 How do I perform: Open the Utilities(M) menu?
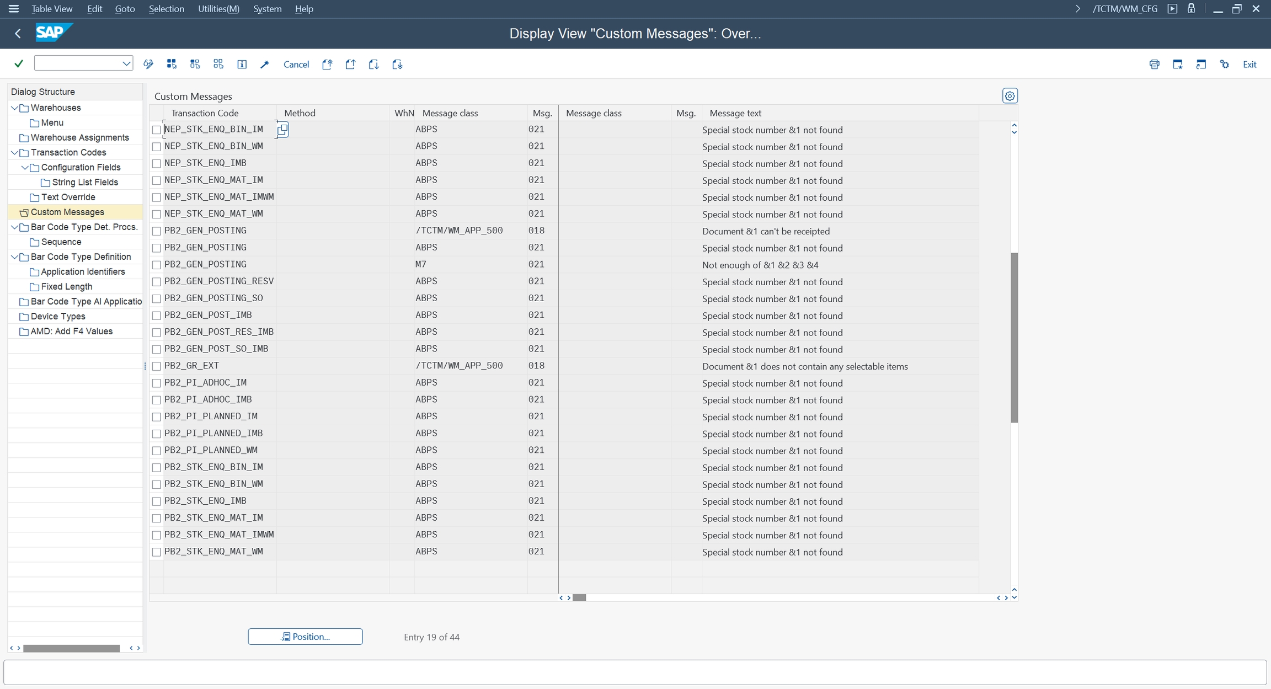point(218,9)
